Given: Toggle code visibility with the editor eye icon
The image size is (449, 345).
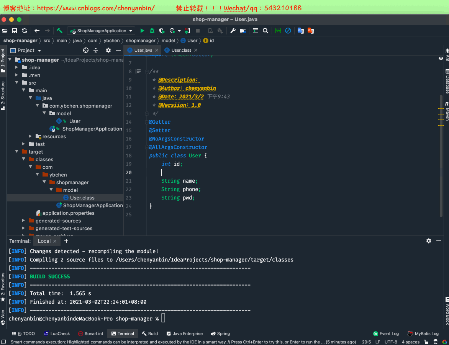Looking at the screenshot, I should [x=441, y=58].
